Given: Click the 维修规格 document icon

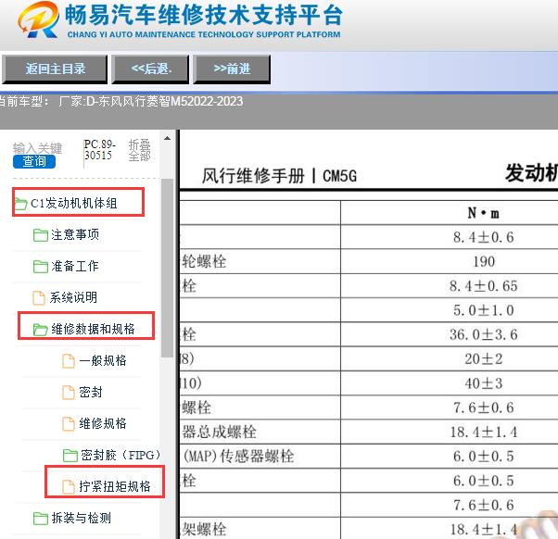Looking at the screenshot, I should click(x=69, y=423).
